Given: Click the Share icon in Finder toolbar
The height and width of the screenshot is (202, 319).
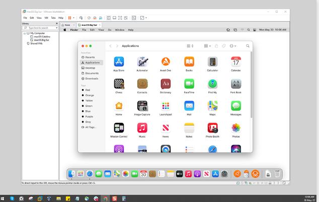Looking at the screenshot, I should pyautogui.click(x=216, y=46).
